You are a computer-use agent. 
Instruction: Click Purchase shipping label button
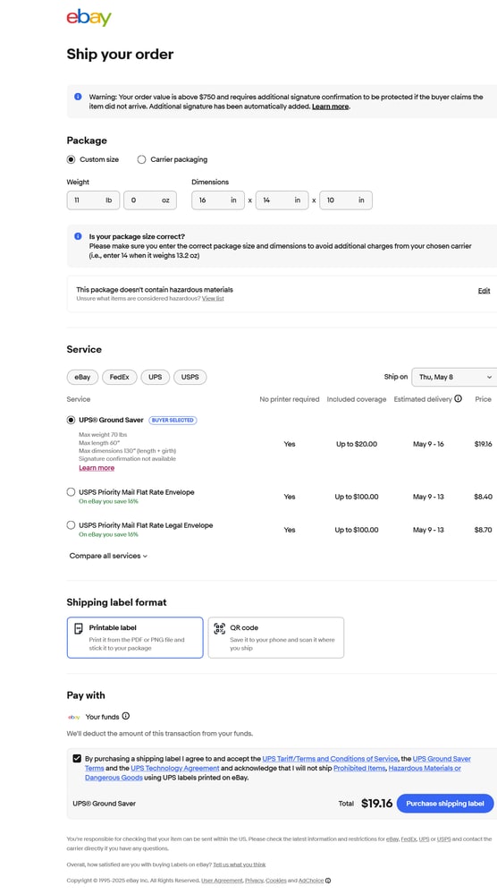tap(445, 804)
